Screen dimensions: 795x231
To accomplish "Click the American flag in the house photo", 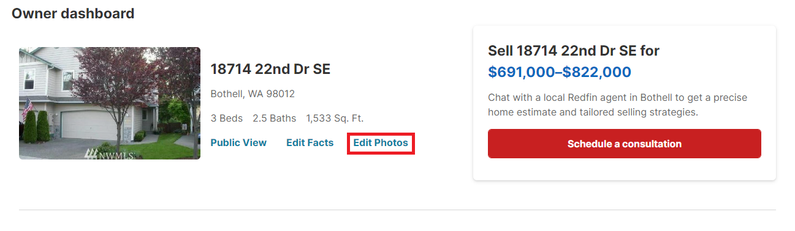I will [26, 109].
